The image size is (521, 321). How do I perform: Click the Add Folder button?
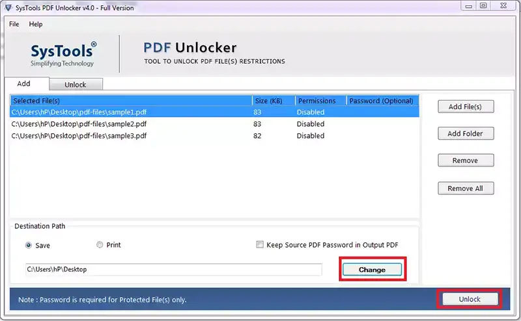[466, 133]
